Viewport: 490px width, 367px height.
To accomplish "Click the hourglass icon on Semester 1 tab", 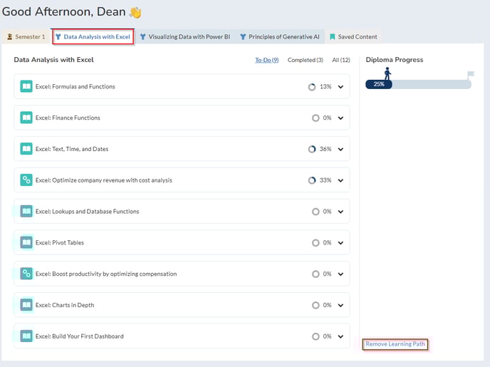I will [10, 36].
